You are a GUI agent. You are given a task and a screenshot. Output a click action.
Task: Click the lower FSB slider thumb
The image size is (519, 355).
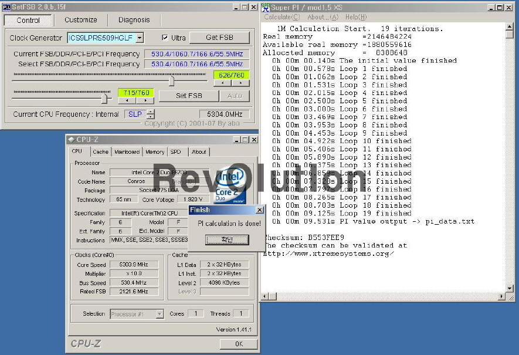pyautogui.click(x=104, y=99)
